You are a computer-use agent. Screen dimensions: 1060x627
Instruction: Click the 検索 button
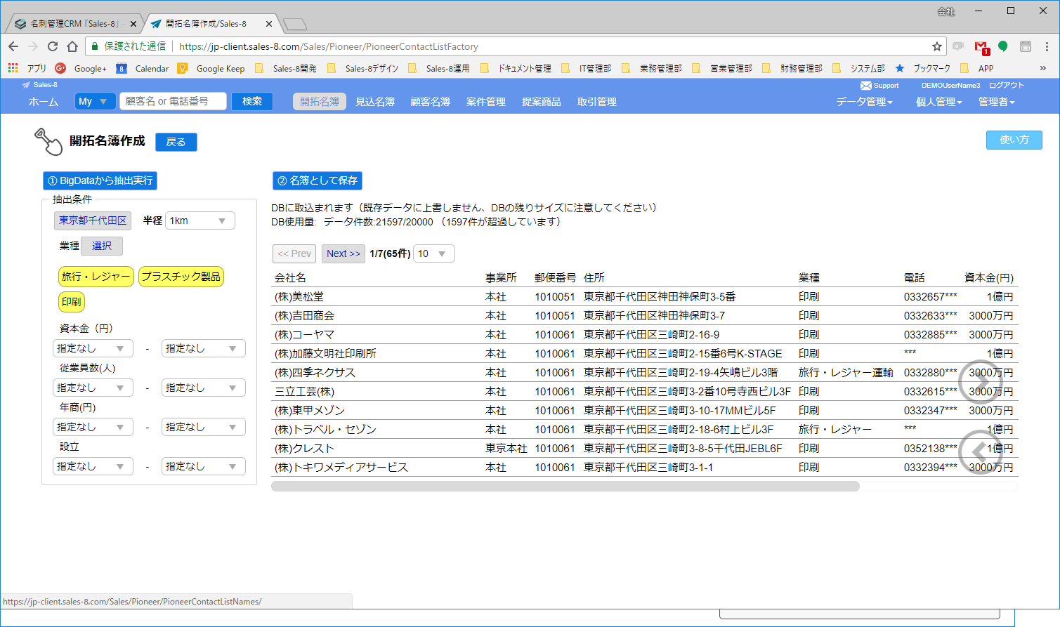pyautogui.click(x=252, y=101)
